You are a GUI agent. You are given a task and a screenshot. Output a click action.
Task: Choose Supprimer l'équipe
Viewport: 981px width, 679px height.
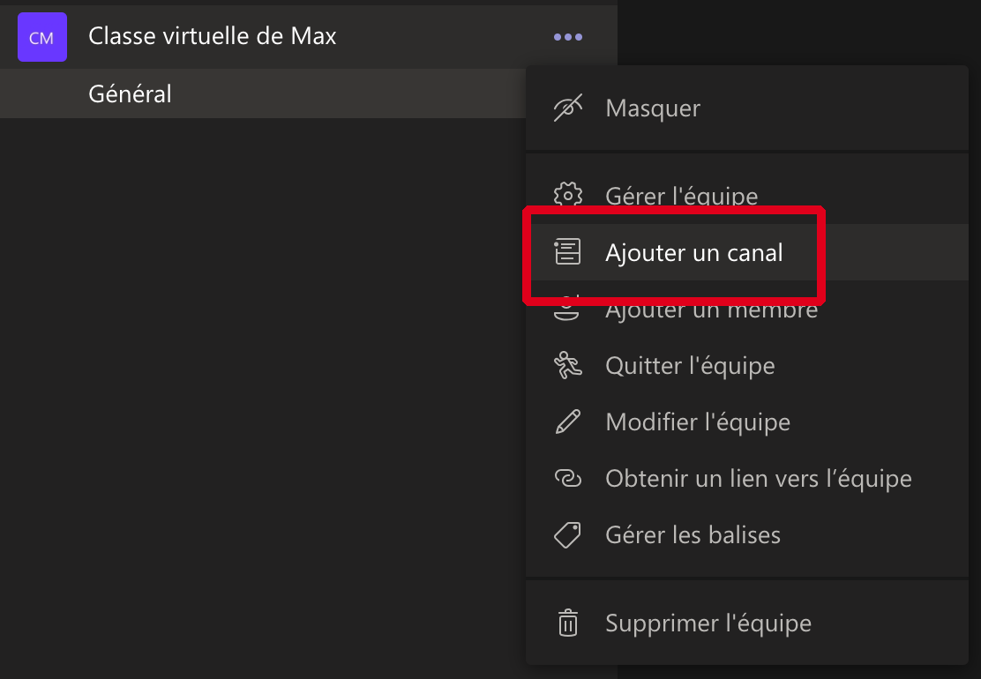coord(747,623)
